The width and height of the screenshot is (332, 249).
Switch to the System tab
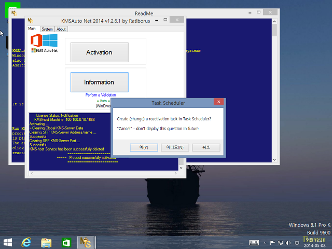tap(47, 29)
